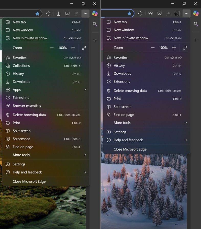Expand the Apps submenu arrow
Screen dimensions: 201x229
coord(85,89)
